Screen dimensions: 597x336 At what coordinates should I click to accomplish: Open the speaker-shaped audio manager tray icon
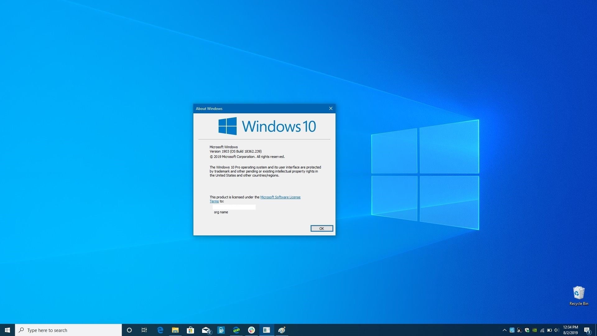click(519, 330)
